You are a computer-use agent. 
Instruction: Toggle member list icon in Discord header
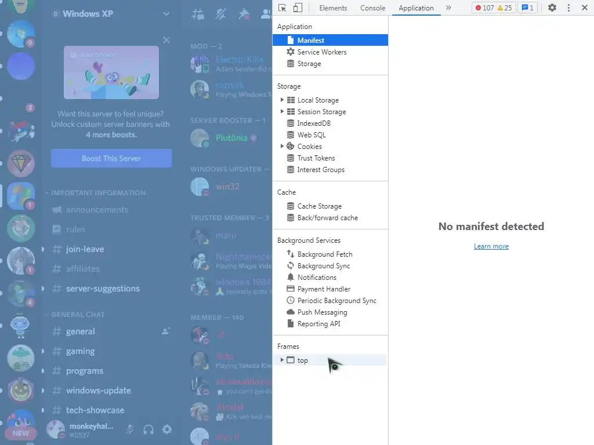click(x=266, y=14)
